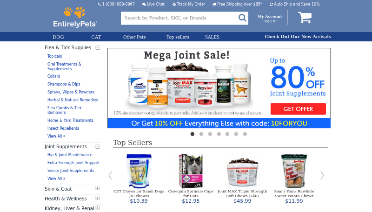Open the CAT menu
This screenshot has width=372, height=212.
pos(96,37)
